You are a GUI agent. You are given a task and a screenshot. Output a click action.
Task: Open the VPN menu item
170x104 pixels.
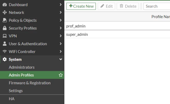[32, 36]
